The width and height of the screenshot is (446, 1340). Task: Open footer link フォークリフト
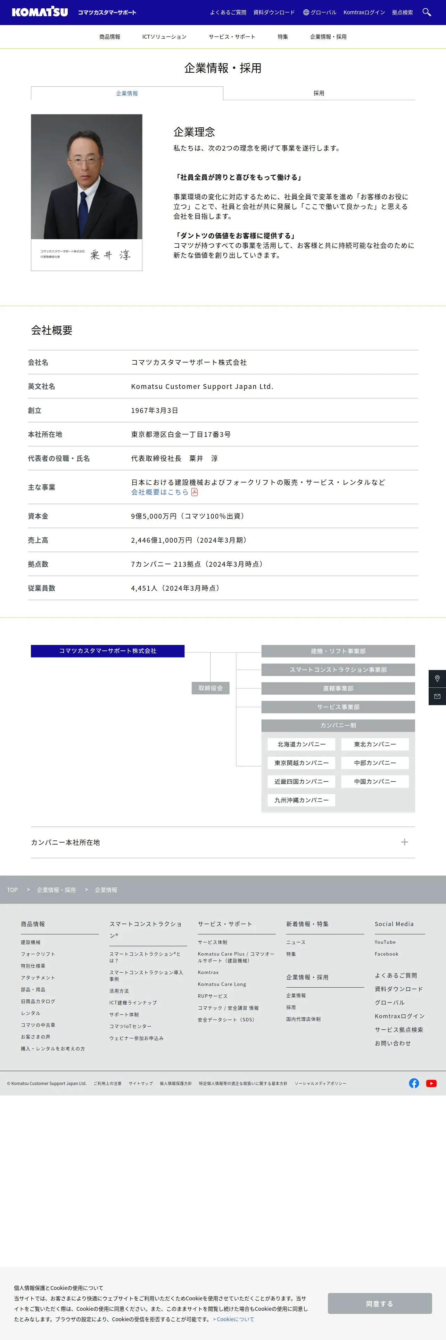[x=38, y=954]
